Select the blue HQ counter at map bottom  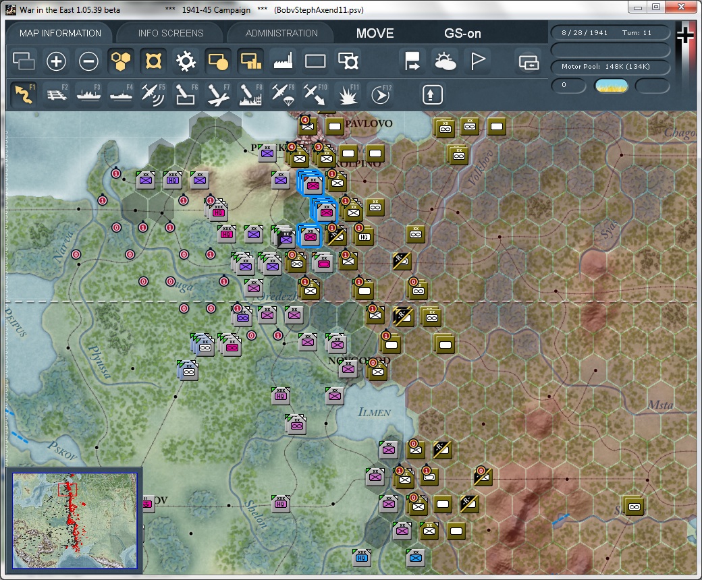(x=362, y=558)
